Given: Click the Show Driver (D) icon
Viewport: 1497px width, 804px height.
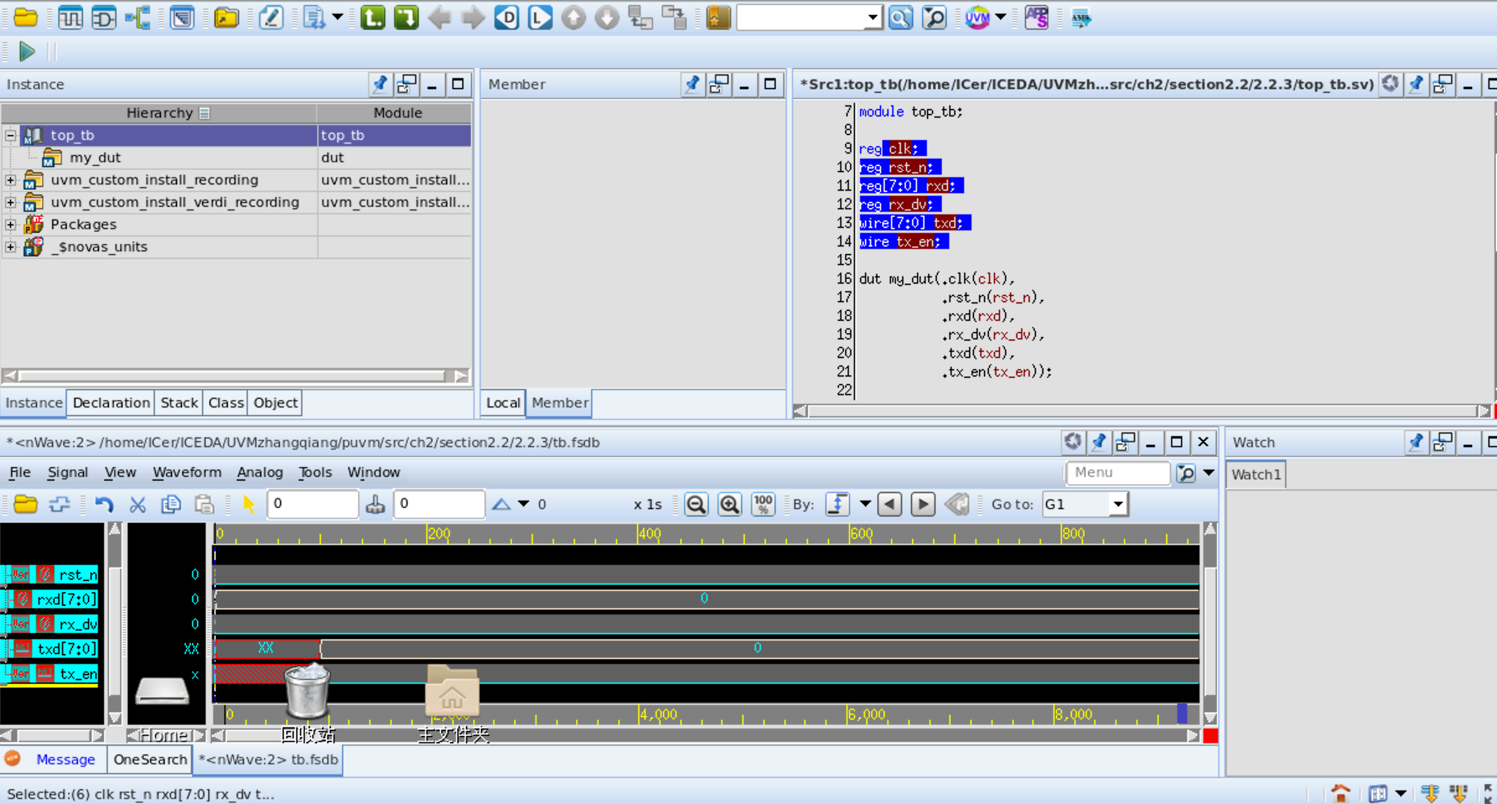Looking at the screenshot, I should click(x=506, y=17).
